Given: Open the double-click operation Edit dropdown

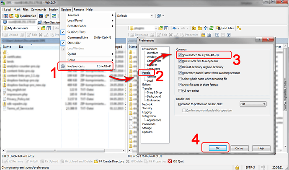Looking at the screenshot, I should tap(253, 103).
